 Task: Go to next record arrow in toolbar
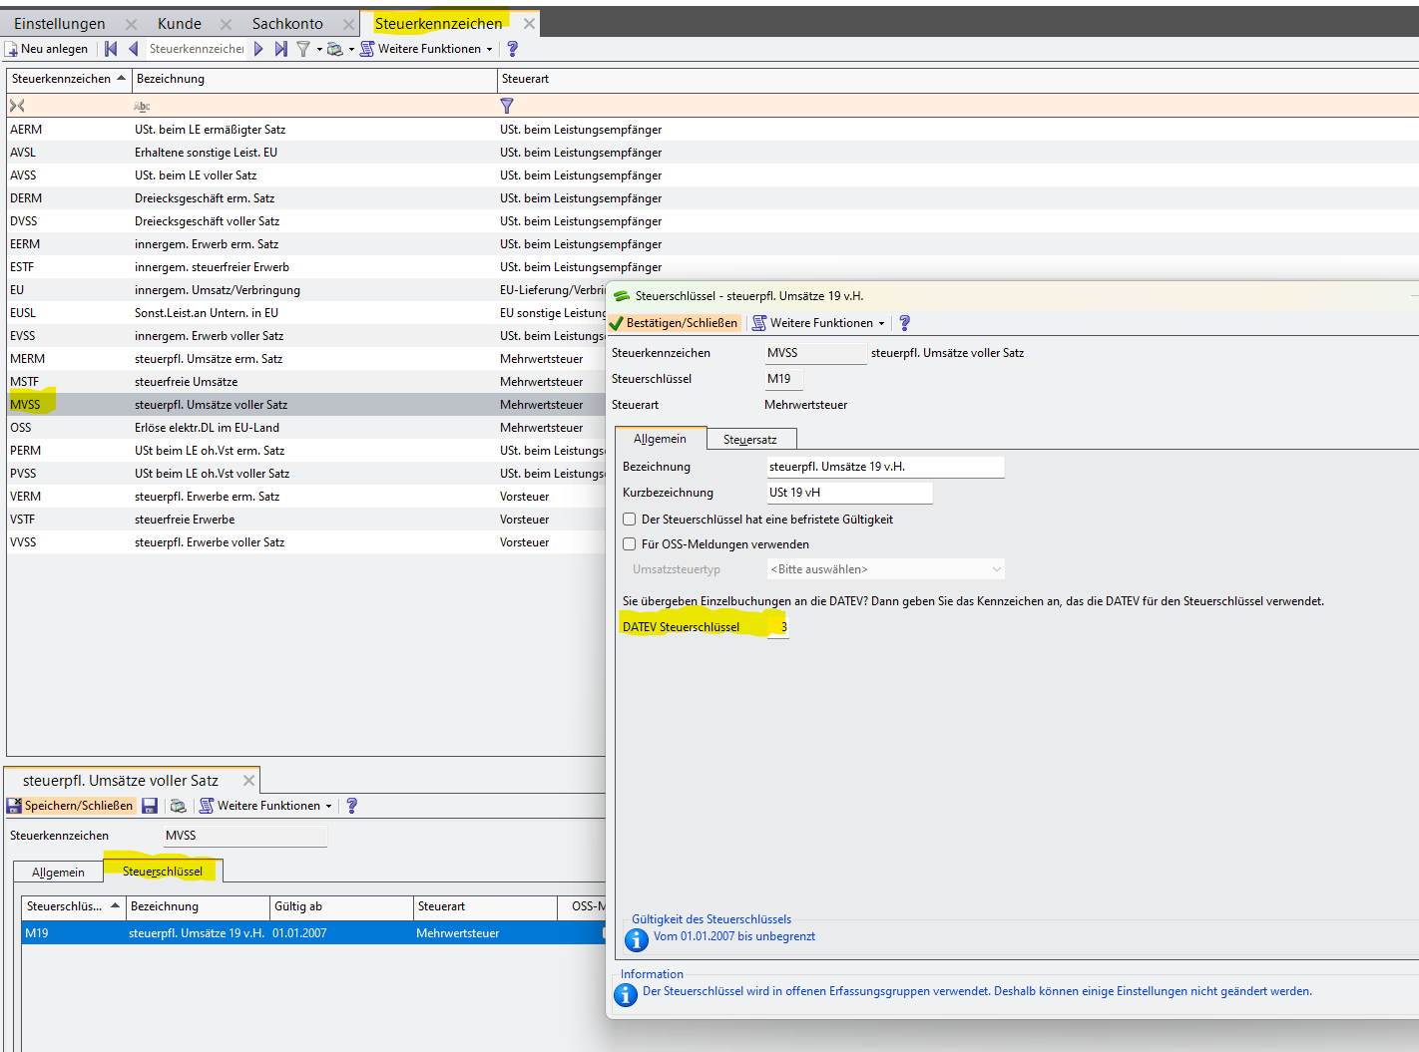pyautogui.click(x=259, y=49)
